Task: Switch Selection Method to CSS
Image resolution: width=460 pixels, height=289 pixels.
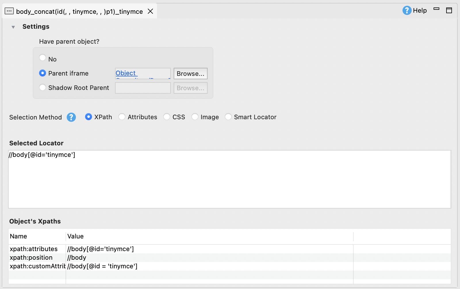Action: pos(167,117)
